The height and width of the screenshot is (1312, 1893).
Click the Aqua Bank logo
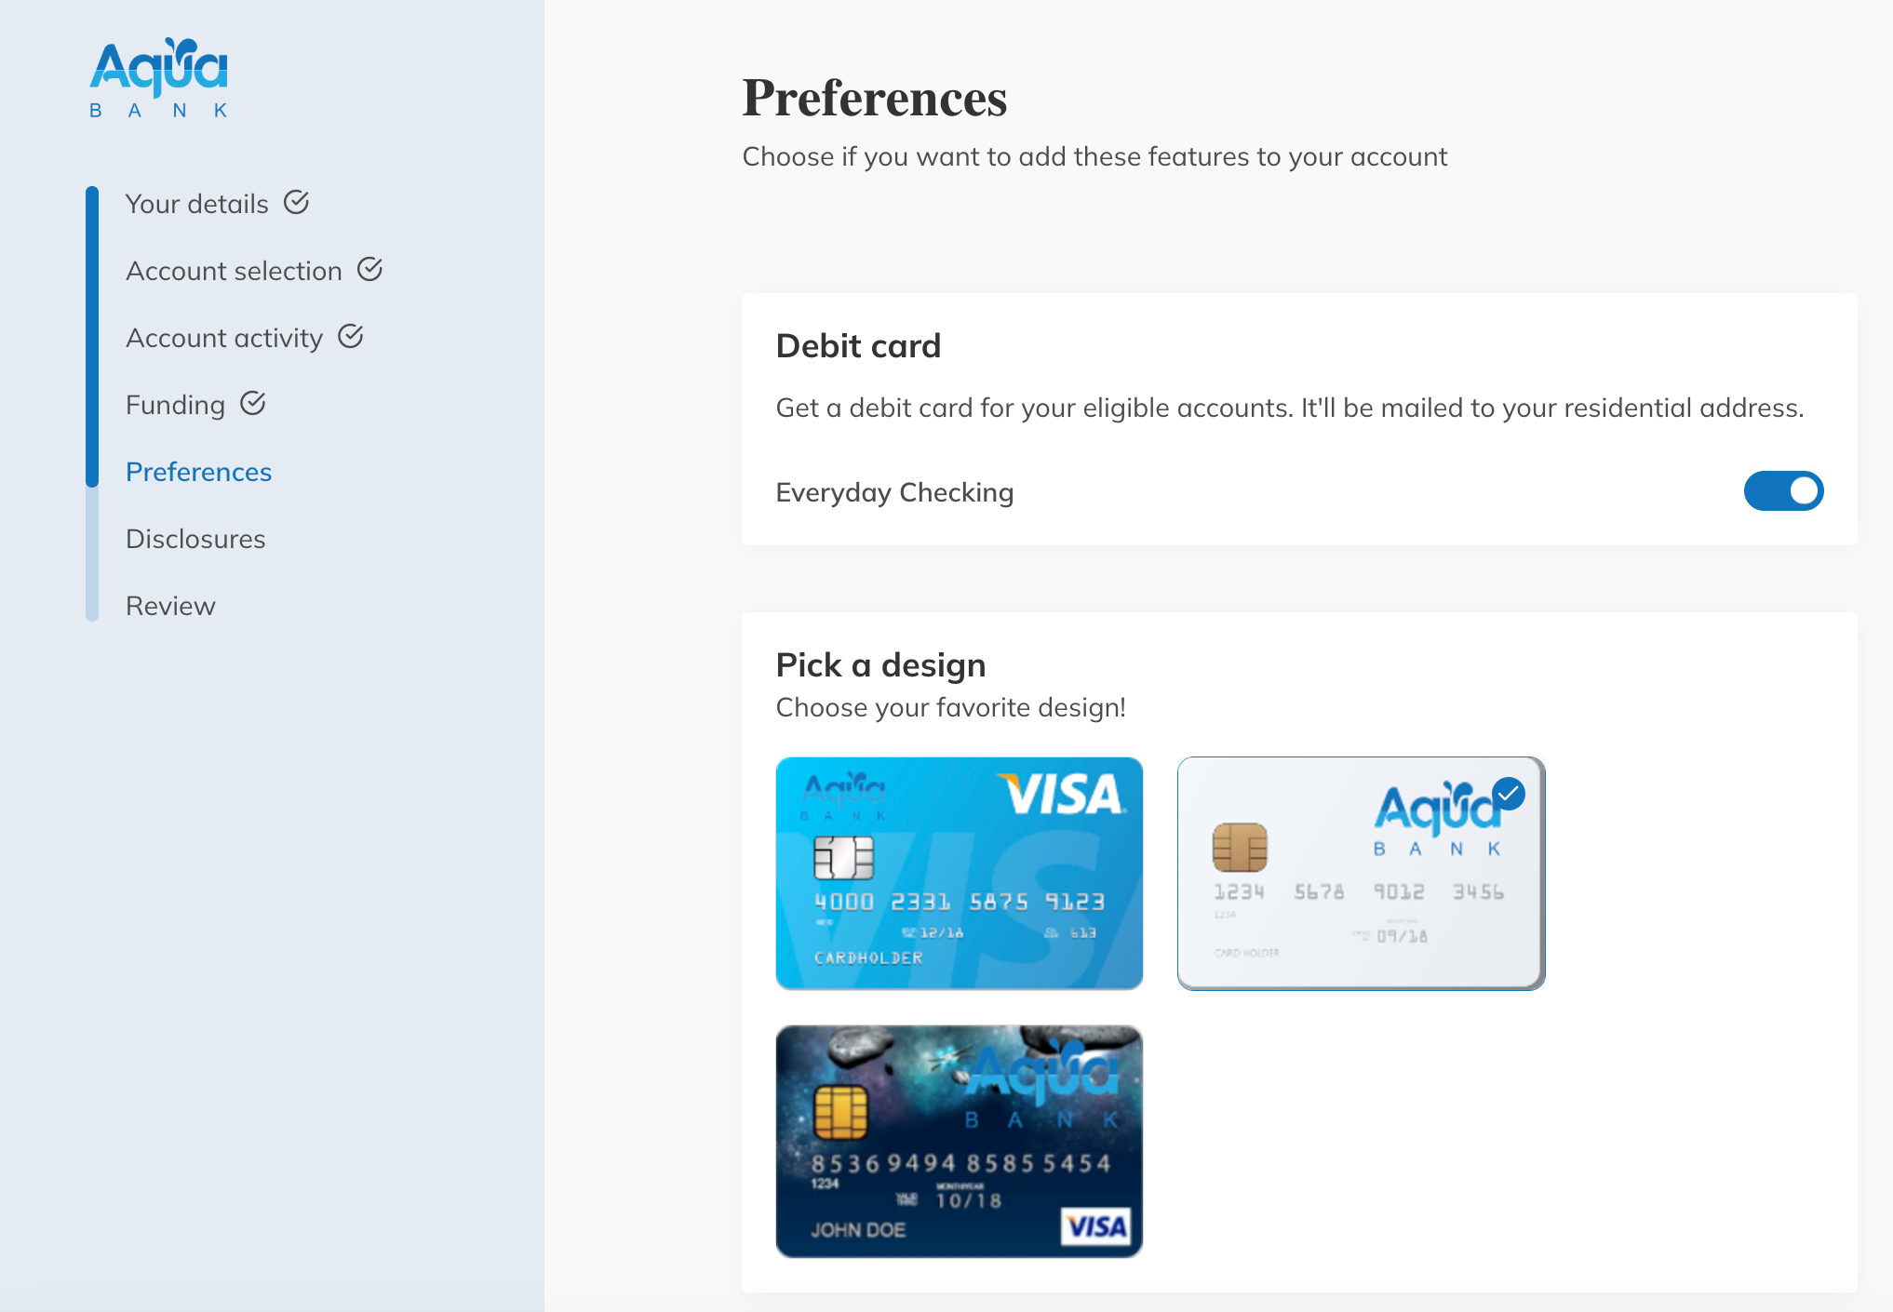(x=158, y=78)
